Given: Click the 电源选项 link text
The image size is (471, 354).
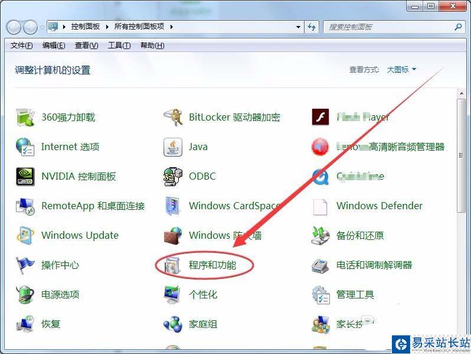Looking at the screenshot, I should [60, 294].
